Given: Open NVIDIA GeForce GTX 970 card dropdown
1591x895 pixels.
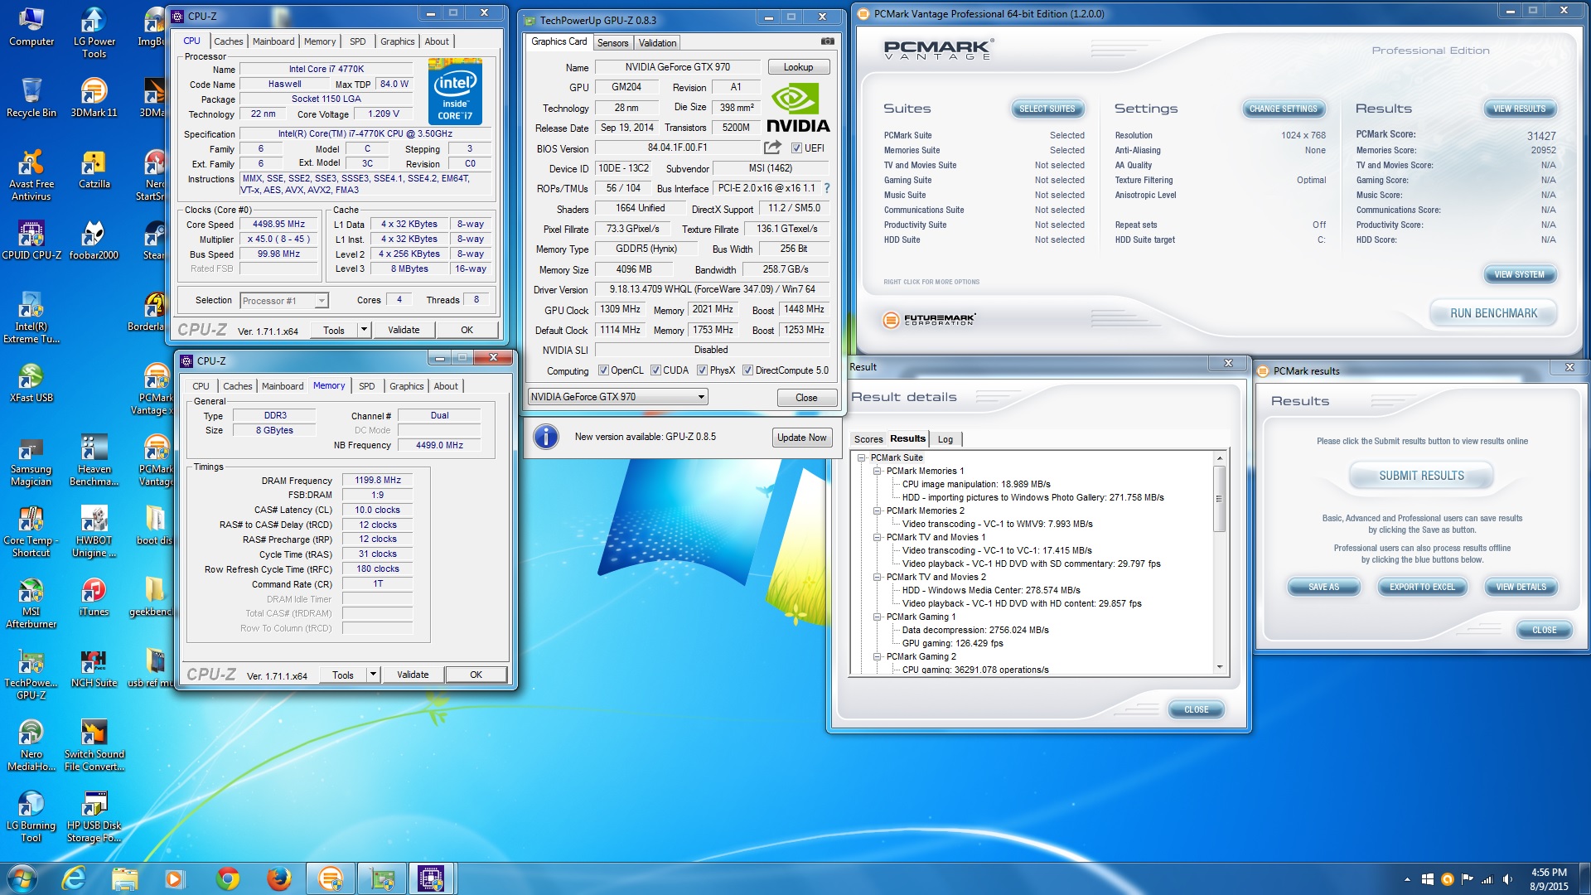Looking at the screenshot, I should [x=617, y=397].
